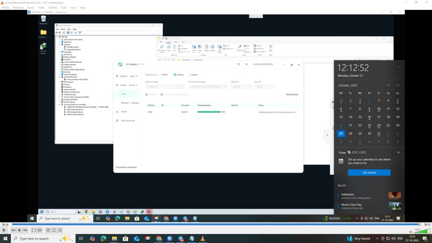Open Microsoft Store on the bottom taskbar

(x=125, y=239)
